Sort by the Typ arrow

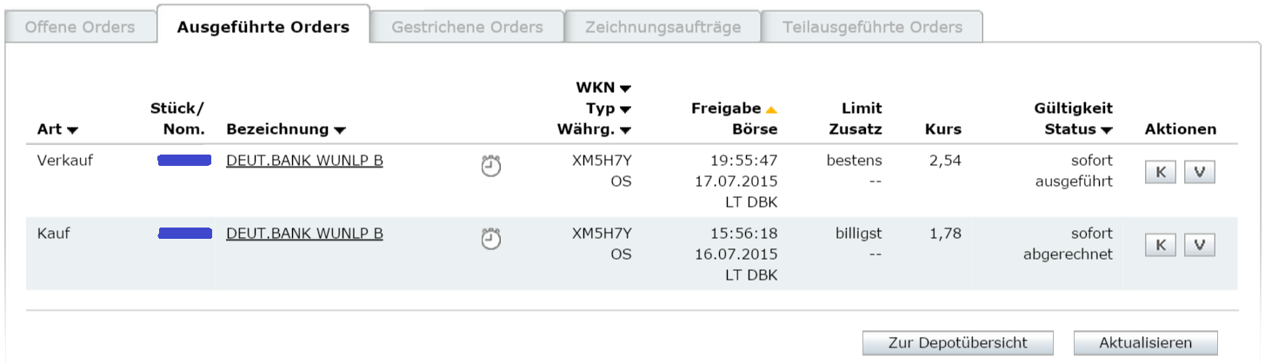click(625, 109)
